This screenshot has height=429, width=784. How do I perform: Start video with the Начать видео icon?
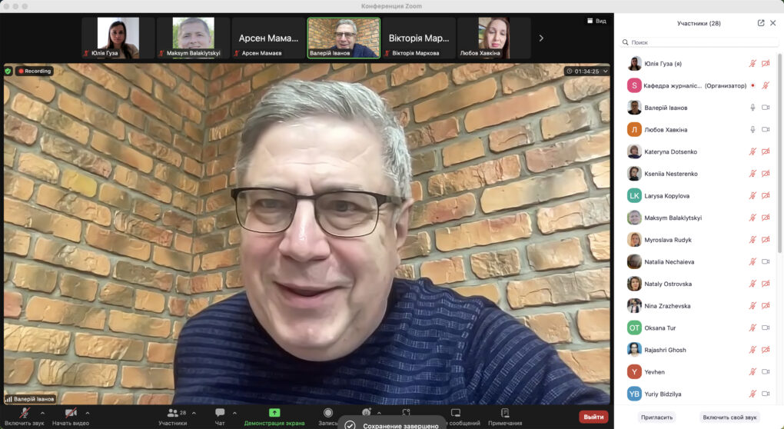point(71,413)
